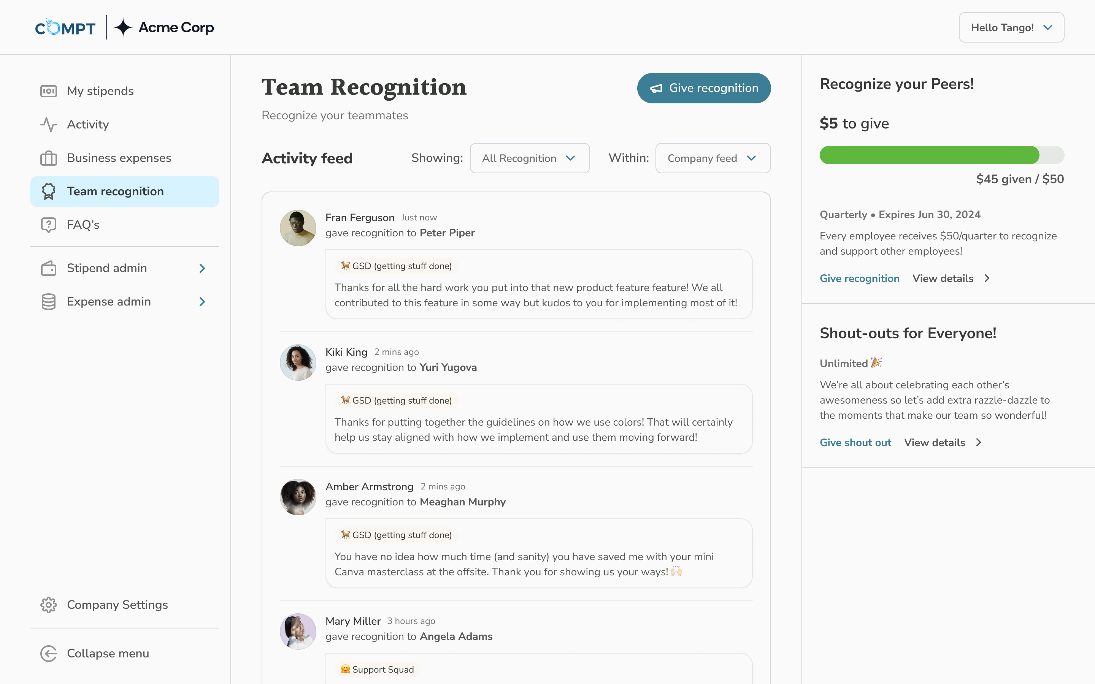Click the 'Just now' timestamp
This screenshot has width=1095, height=684.
coord(419,218)
